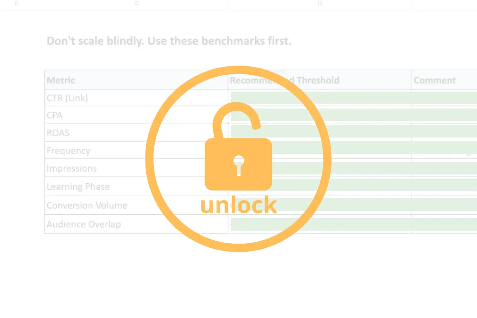477x318 pixels.
Task: Select column B header
Action: tap(16, 4)
